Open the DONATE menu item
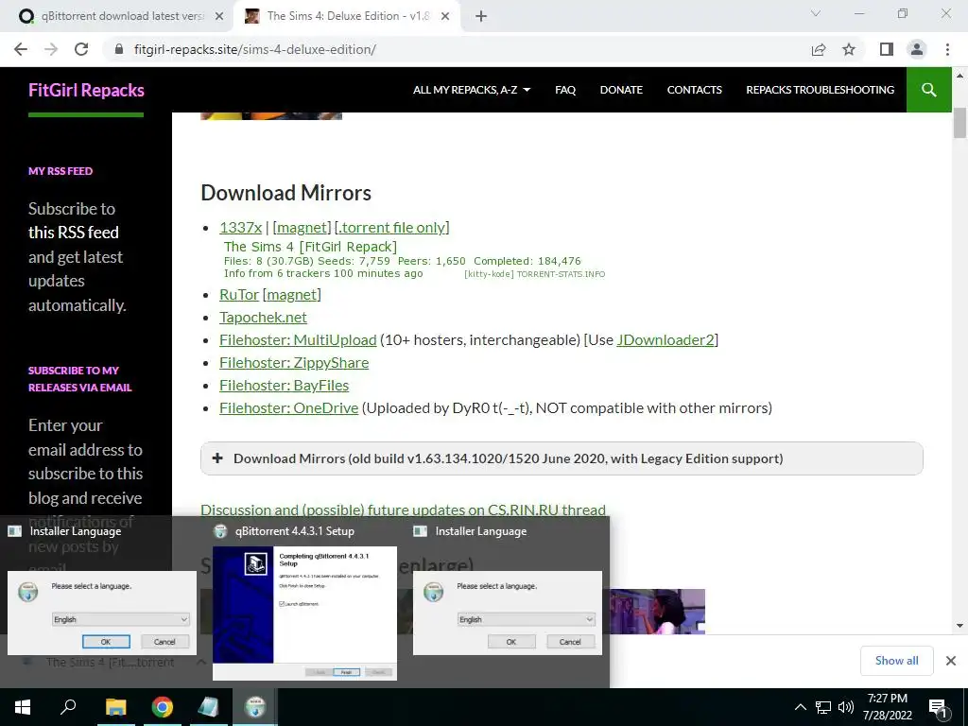 (x=621, y=90)
